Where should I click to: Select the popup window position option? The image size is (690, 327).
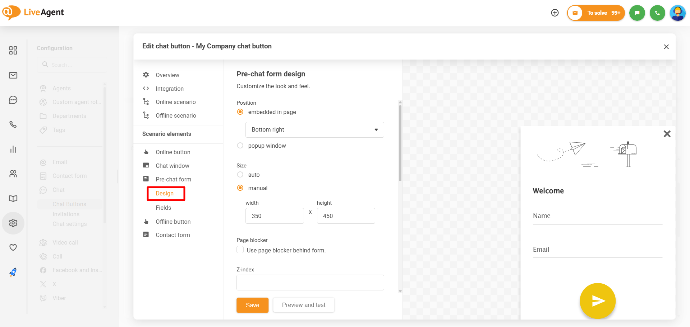point(240,146)
